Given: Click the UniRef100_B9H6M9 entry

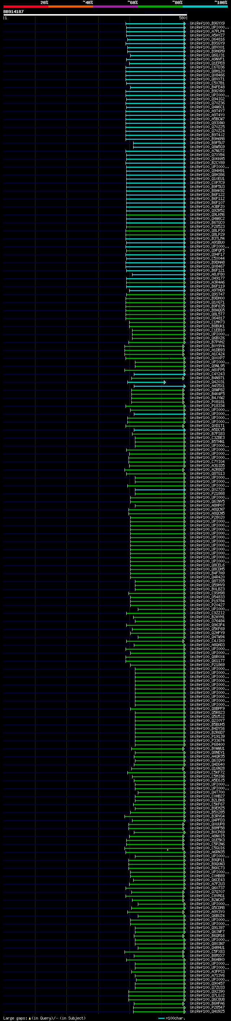Looking at the screenshot, I should (x=207, y=51).
